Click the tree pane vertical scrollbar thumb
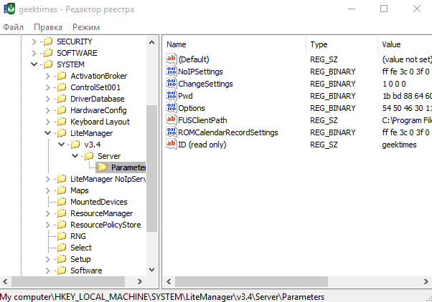 coord(151,168)
